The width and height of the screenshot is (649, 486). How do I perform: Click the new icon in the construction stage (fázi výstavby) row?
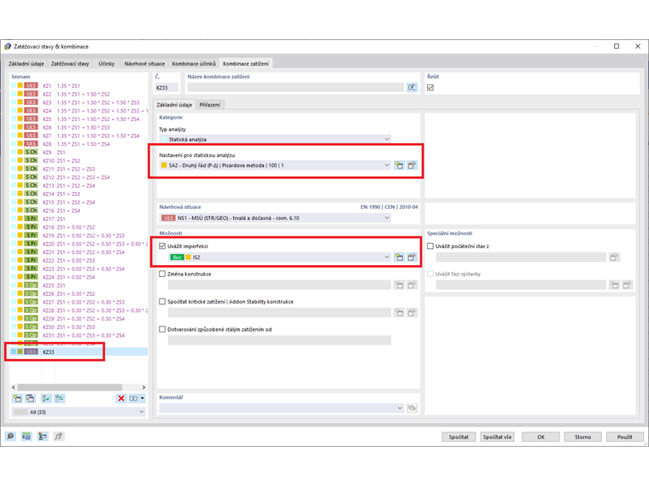(x=615, y=285)
